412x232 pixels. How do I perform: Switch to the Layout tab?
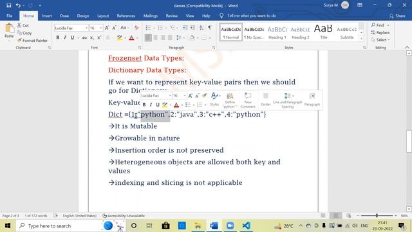(103, 15)
